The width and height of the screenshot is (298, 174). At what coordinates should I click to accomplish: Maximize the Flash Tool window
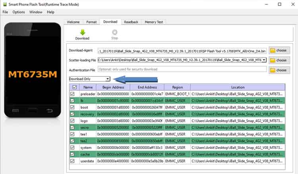click(279, 4)
